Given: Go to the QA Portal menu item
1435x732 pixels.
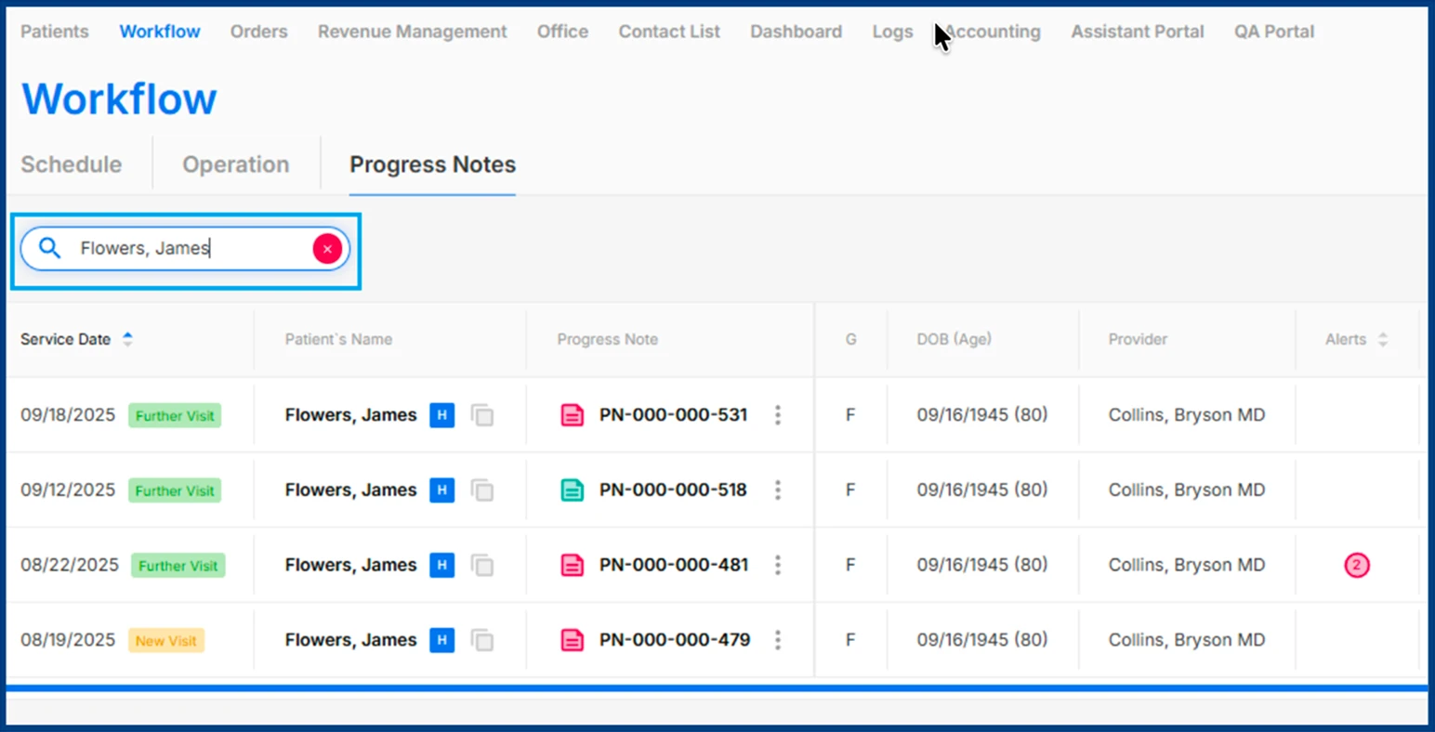Looking at the screenshot, I should [x=1273, y=32].
